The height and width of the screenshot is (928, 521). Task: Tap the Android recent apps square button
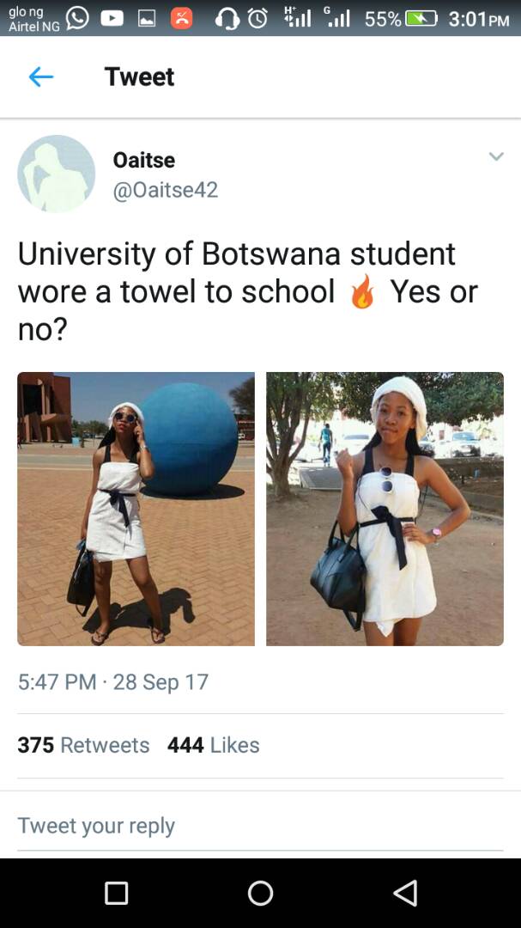(x=116, y=893)
